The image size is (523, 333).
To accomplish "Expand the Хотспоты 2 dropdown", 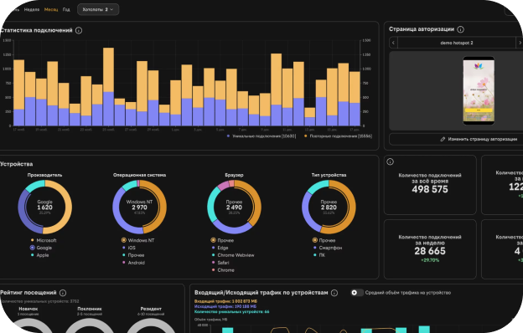I will (98, 9).
